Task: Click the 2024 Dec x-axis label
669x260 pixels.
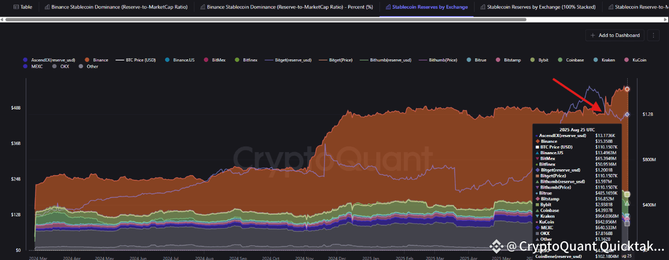Action: tap(337, 257)
